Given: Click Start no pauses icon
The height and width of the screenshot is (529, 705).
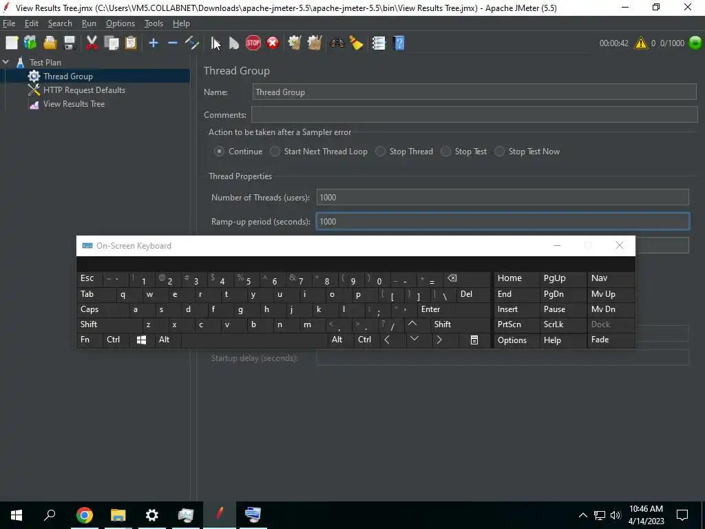Looking at the screenshot, I should pyautogui.click(x=234, y=43).
